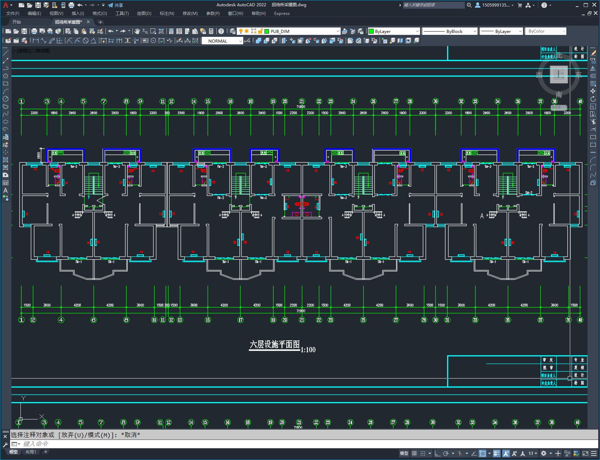Image resolution: width=600 pixels, height=460 pixels.
Task: Toggle layer lock padlock icon
Action: tap(260, 31)
